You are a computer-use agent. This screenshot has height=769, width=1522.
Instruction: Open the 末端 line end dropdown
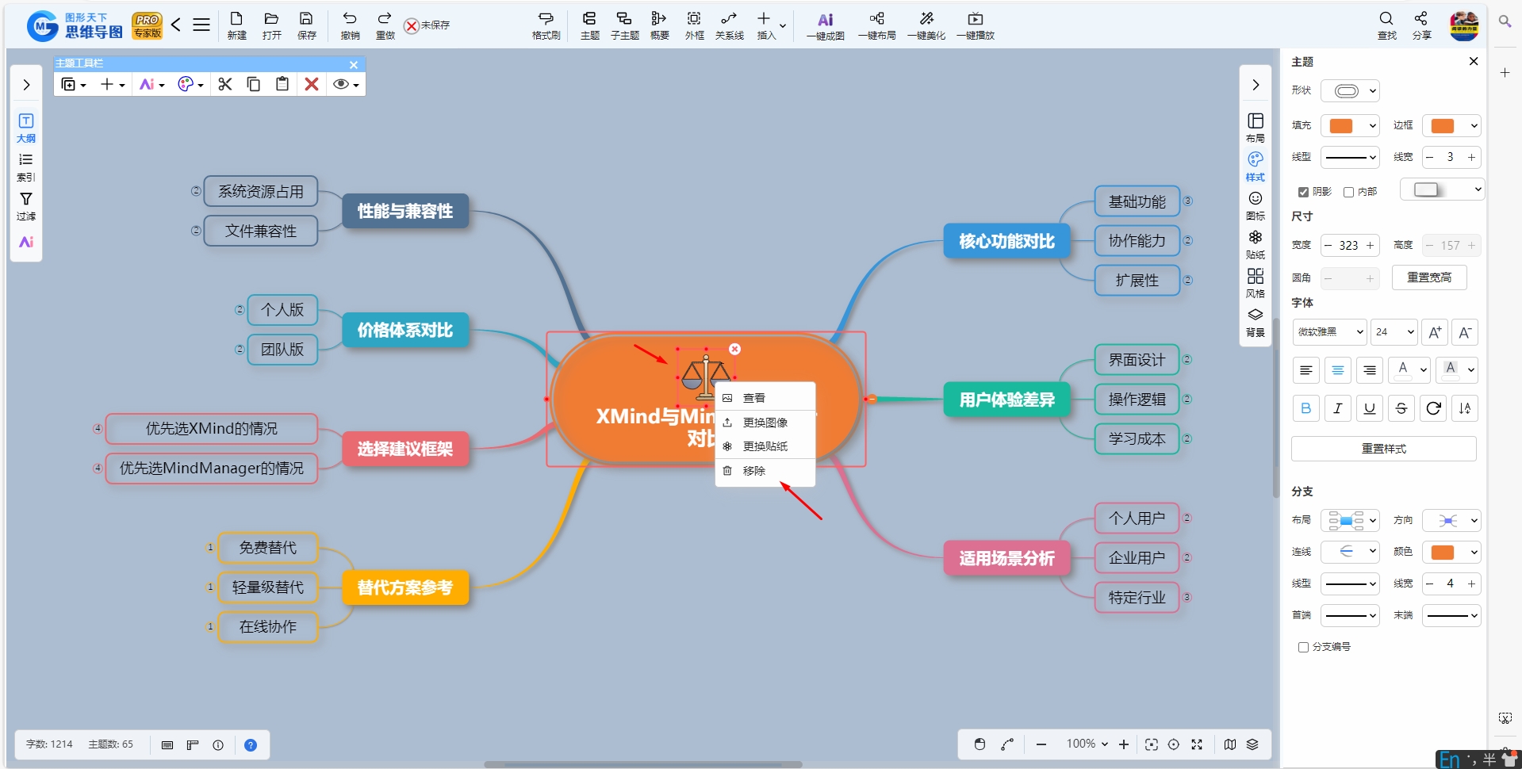[x=1451, y=615]
